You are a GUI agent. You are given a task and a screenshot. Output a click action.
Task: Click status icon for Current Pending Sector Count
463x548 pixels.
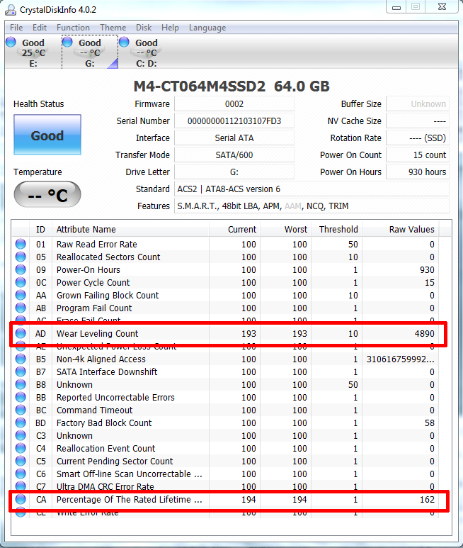point(21,461)
